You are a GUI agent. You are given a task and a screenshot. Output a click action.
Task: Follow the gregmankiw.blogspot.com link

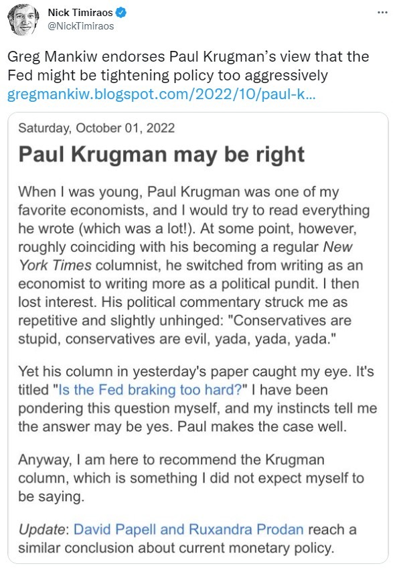161,94
